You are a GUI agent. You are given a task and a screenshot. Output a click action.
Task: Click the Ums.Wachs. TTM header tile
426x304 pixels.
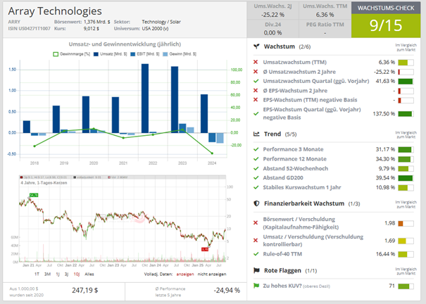[x=325, y=11]
